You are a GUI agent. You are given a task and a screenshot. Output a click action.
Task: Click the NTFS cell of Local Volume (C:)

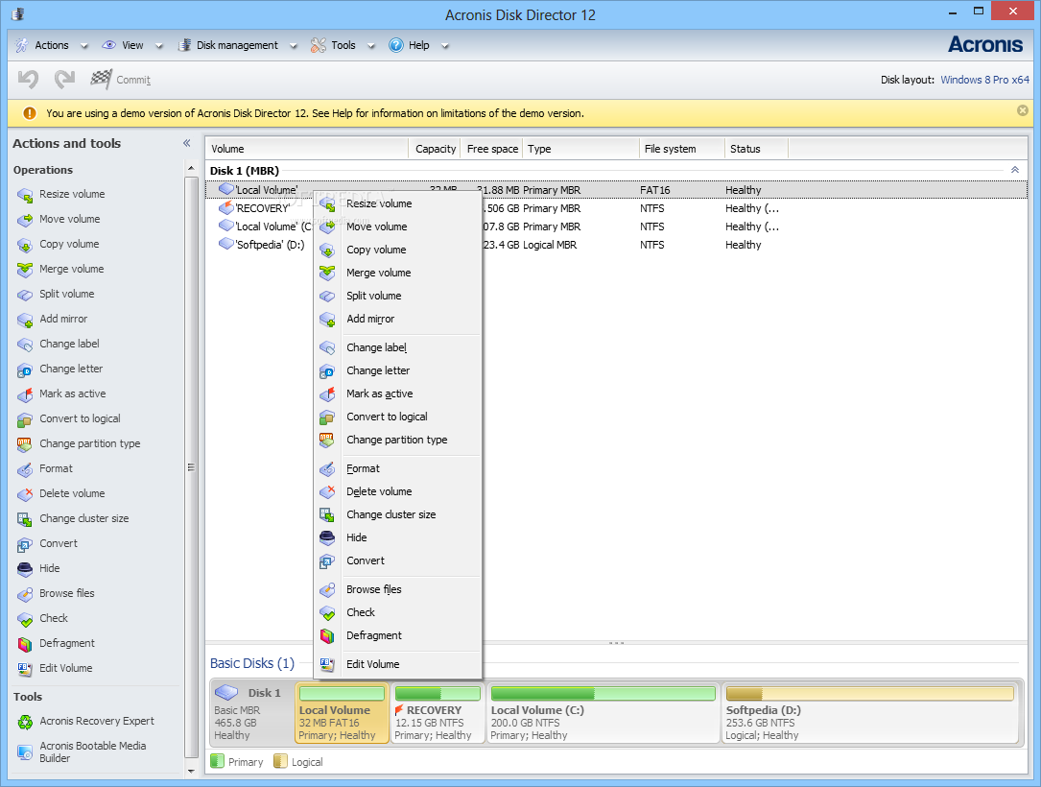click(652, 227)
